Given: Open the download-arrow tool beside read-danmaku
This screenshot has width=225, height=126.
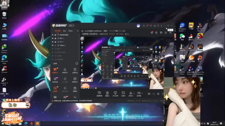Looking at the screenshot, I should click(65, 89).
